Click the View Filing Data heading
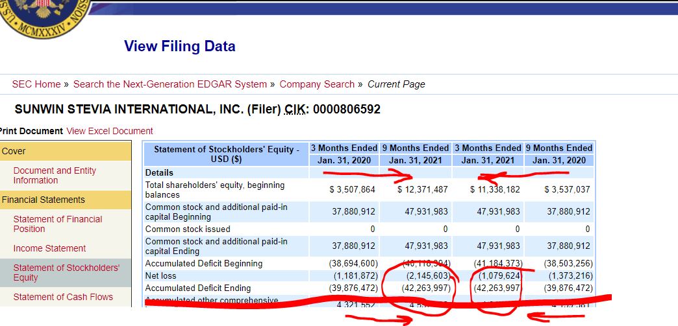 (x=179, y=46)
